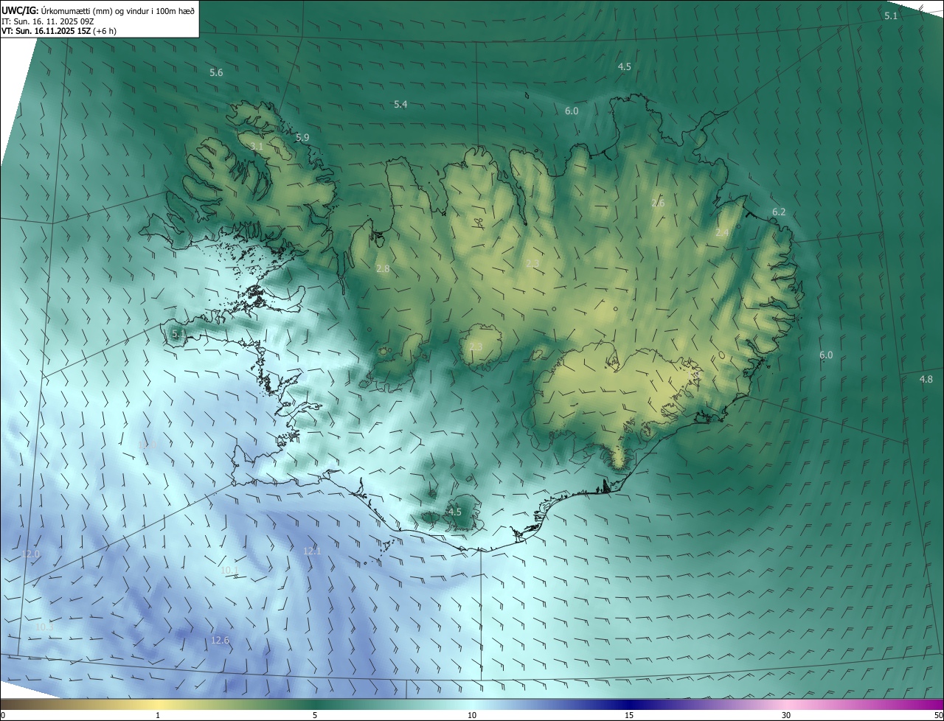Select the VT valid time line 15Z

[59, 31]
